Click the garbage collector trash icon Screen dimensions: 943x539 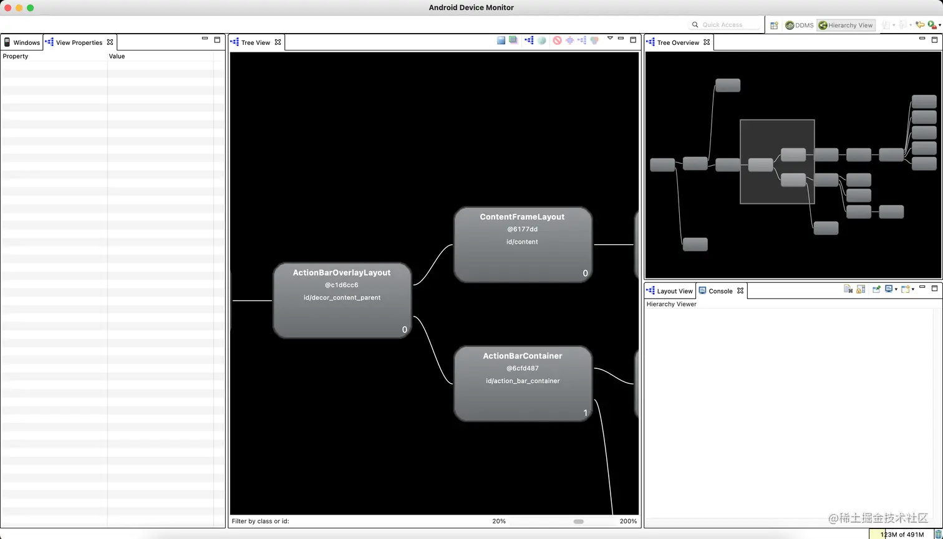[937, 534]
